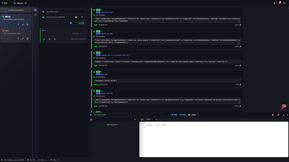
Task: Click the {"message":"Hello World"} payload text
Action: 105,81
